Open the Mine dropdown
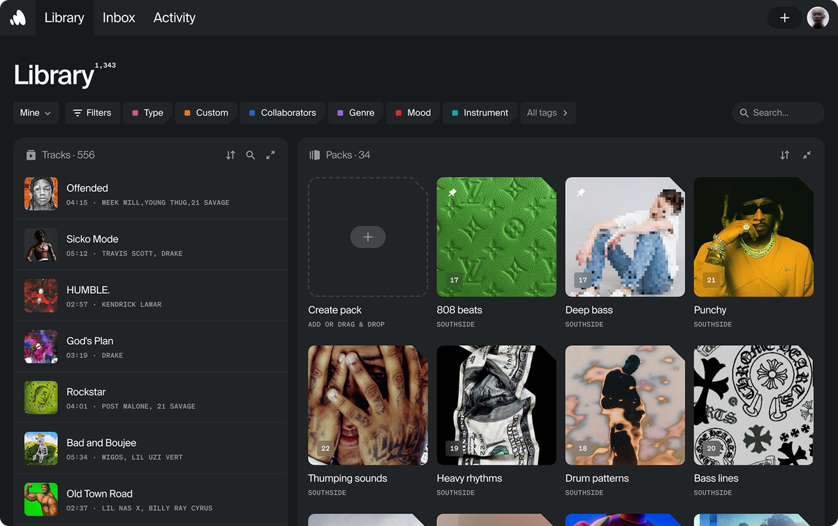Image resolution: width=838 pixels, height=526 pixels. coord(35,112)
